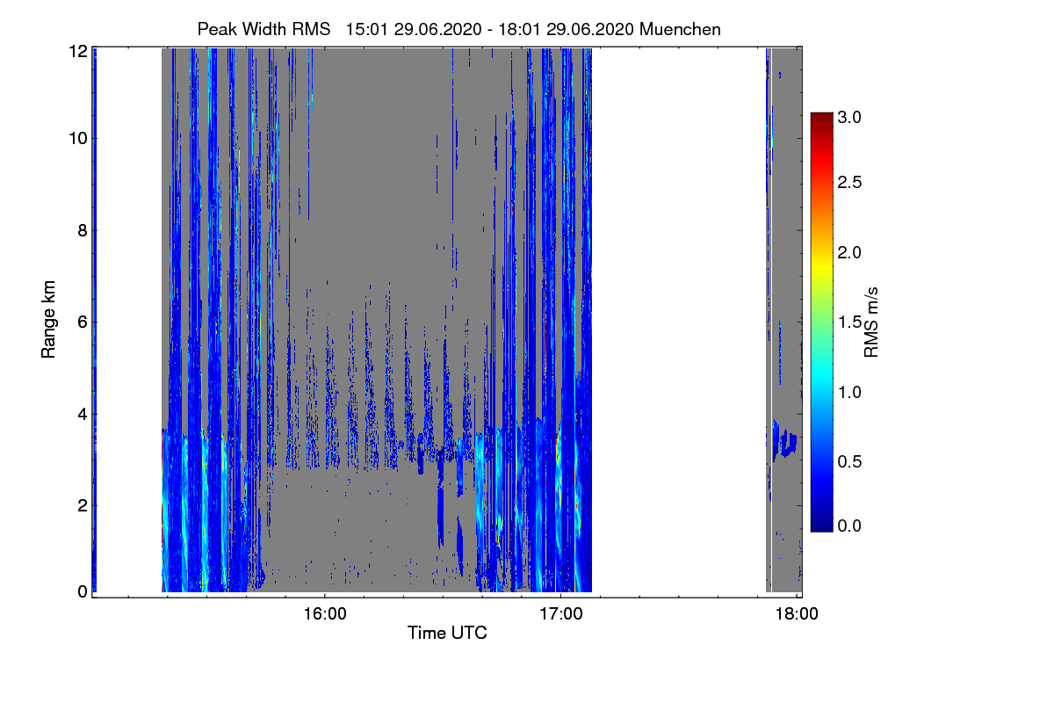1054x703 pixels.
Task: Click the colorbar '0.0' value label
Action: pyautogui.click(x=850, y=525)
